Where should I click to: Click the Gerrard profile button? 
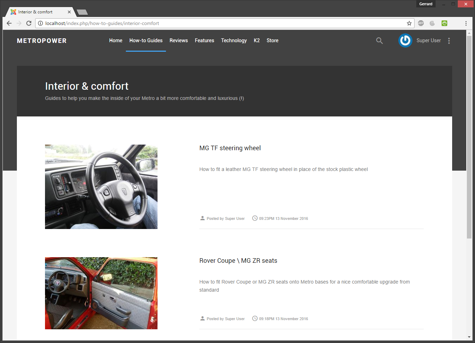[x=426, y=4]
